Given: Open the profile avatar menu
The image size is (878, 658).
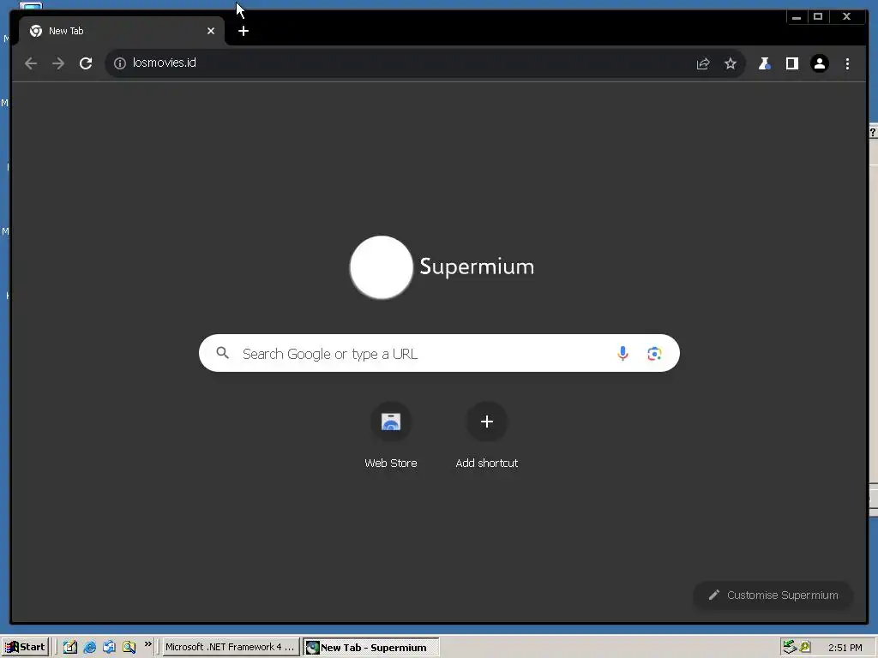Looking at the screenshot, I should (819, 63).
